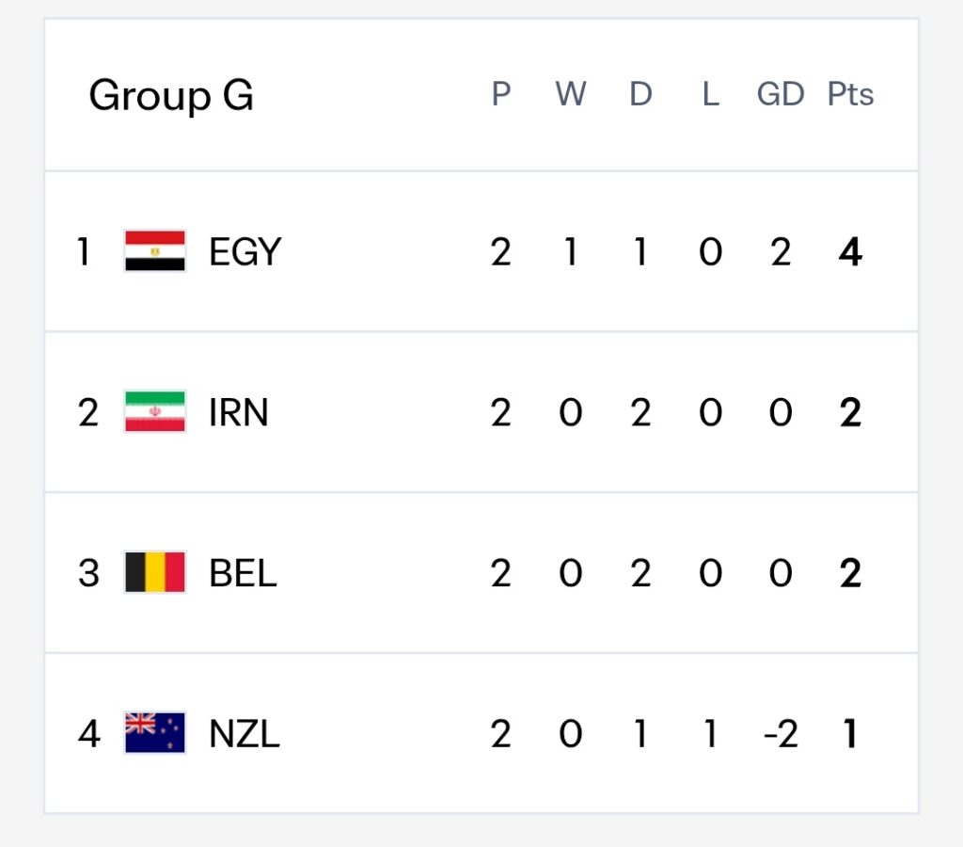Click the D column header
This screenshot has height=847, width=963.
click(640, 94)
